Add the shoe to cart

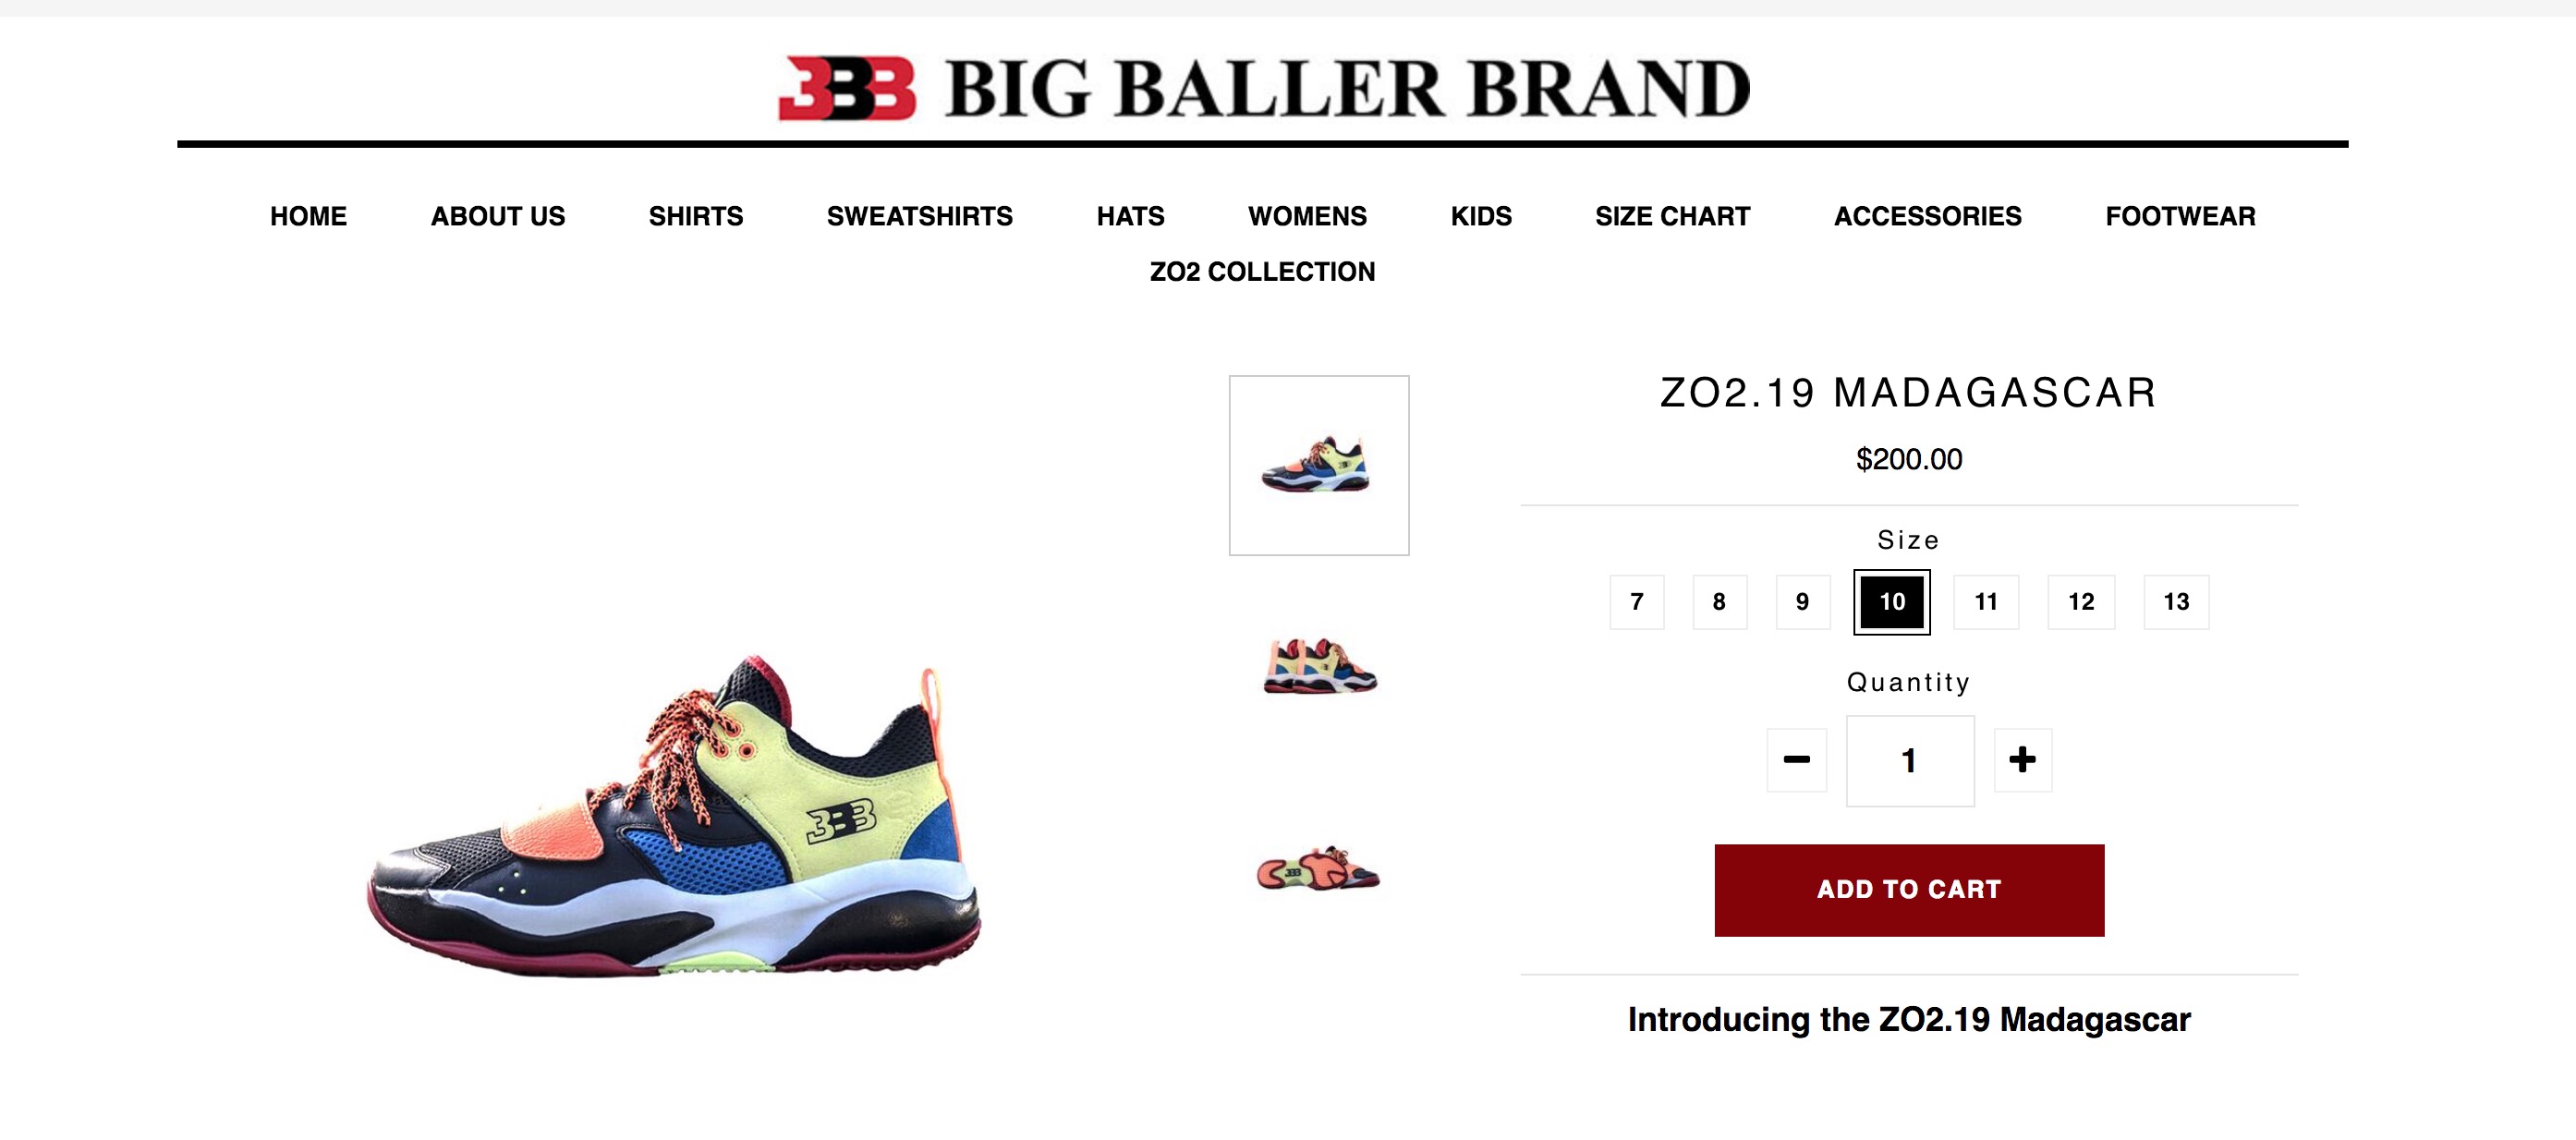tap(1908, 890)
